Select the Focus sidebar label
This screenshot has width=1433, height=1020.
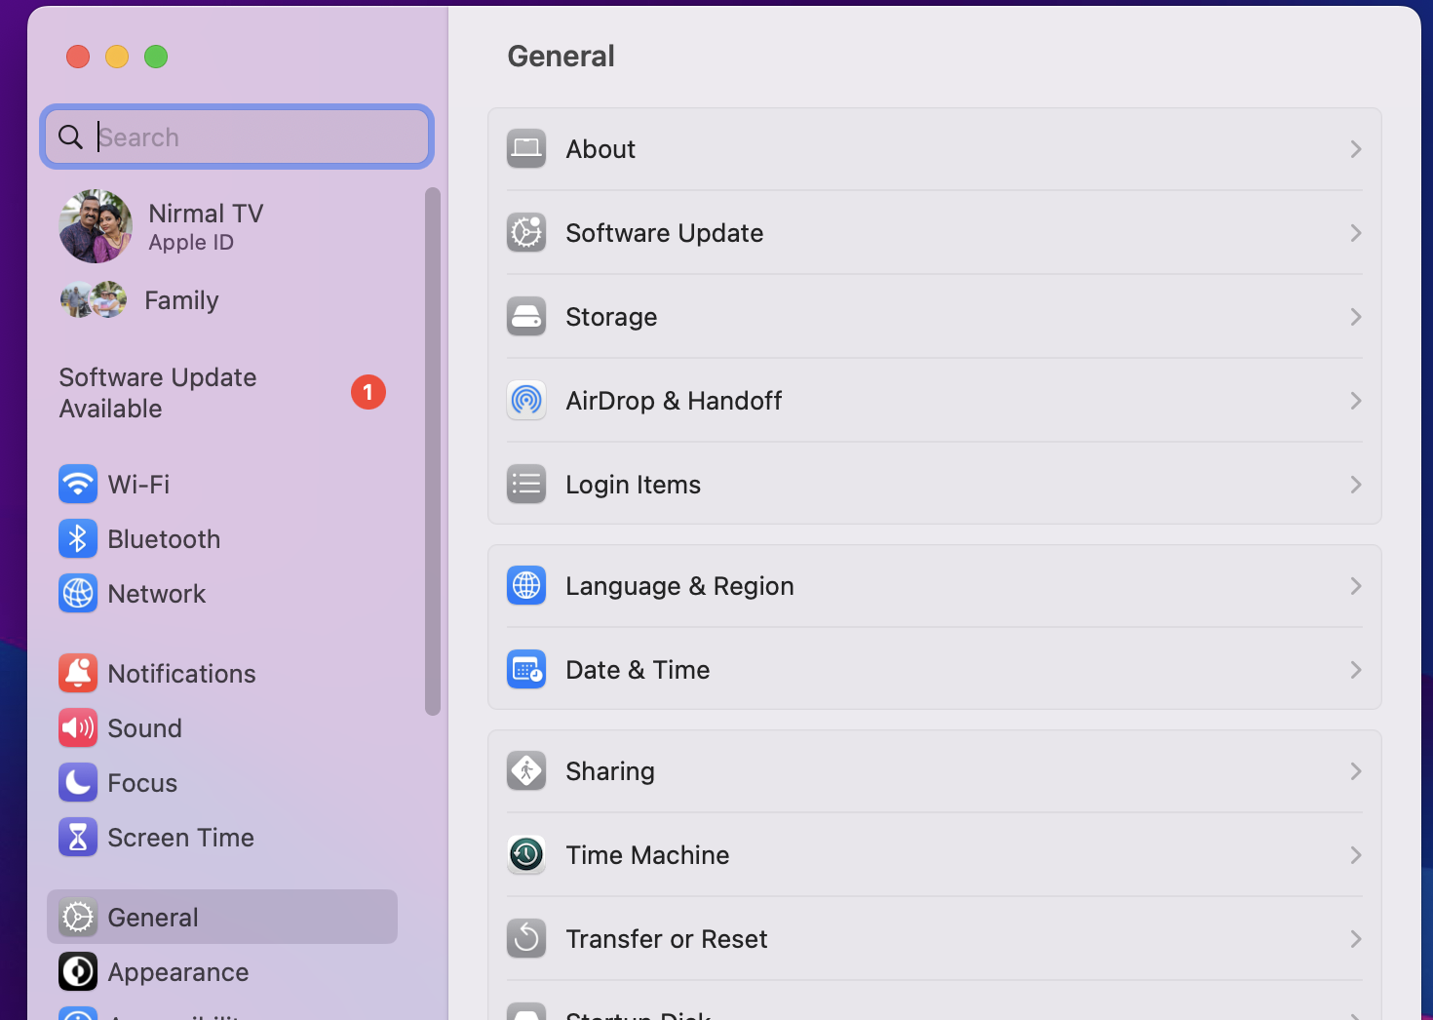pos(142,782)
